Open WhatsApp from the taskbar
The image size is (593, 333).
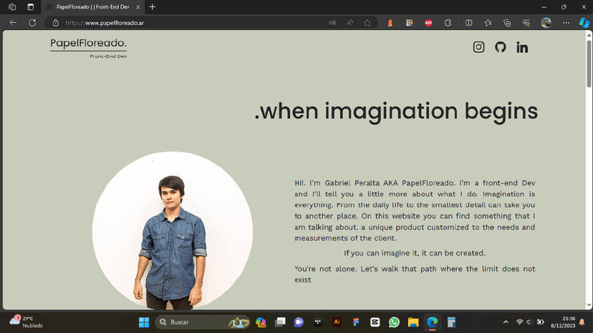click(394, 322)
